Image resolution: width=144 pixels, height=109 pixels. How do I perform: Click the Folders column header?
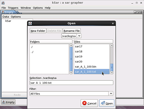(51, 42)
